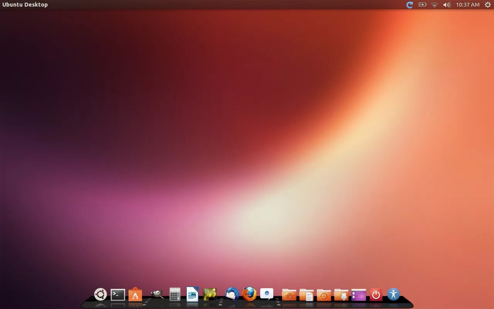
Task: Launch GIMP image editor from dock
Action: [156, 294]
